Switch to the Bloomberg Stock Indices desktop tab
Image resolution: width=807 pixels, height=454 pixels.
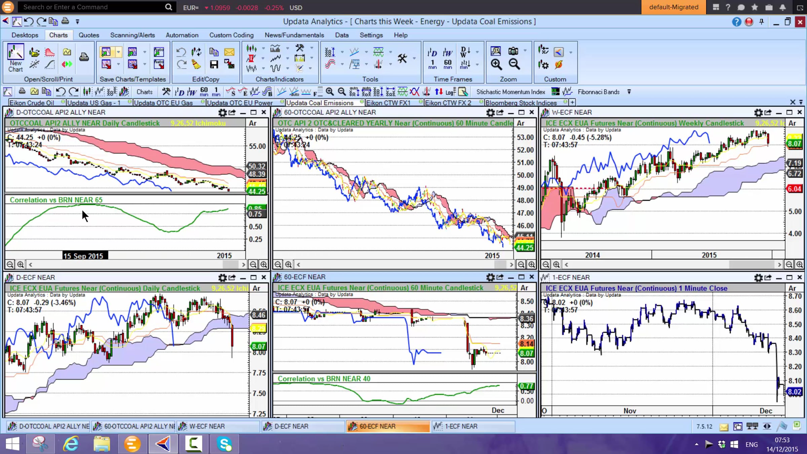521,103
